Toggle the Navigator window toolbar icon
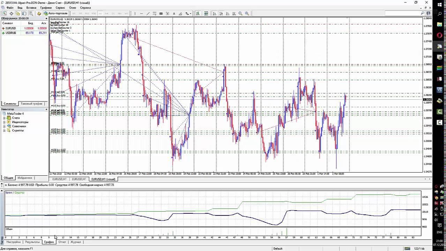The width and height of the screenshot is (446, 251). pos(24,13)
